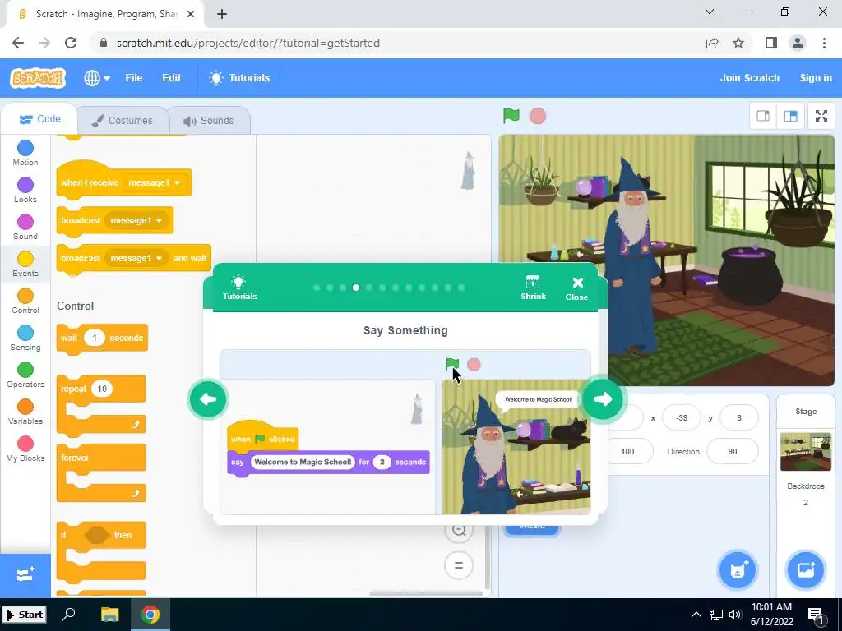Screen dimensions: 842x631
Task: Open the when I receive message1 dropdown
Action: [x=155, y=183]
